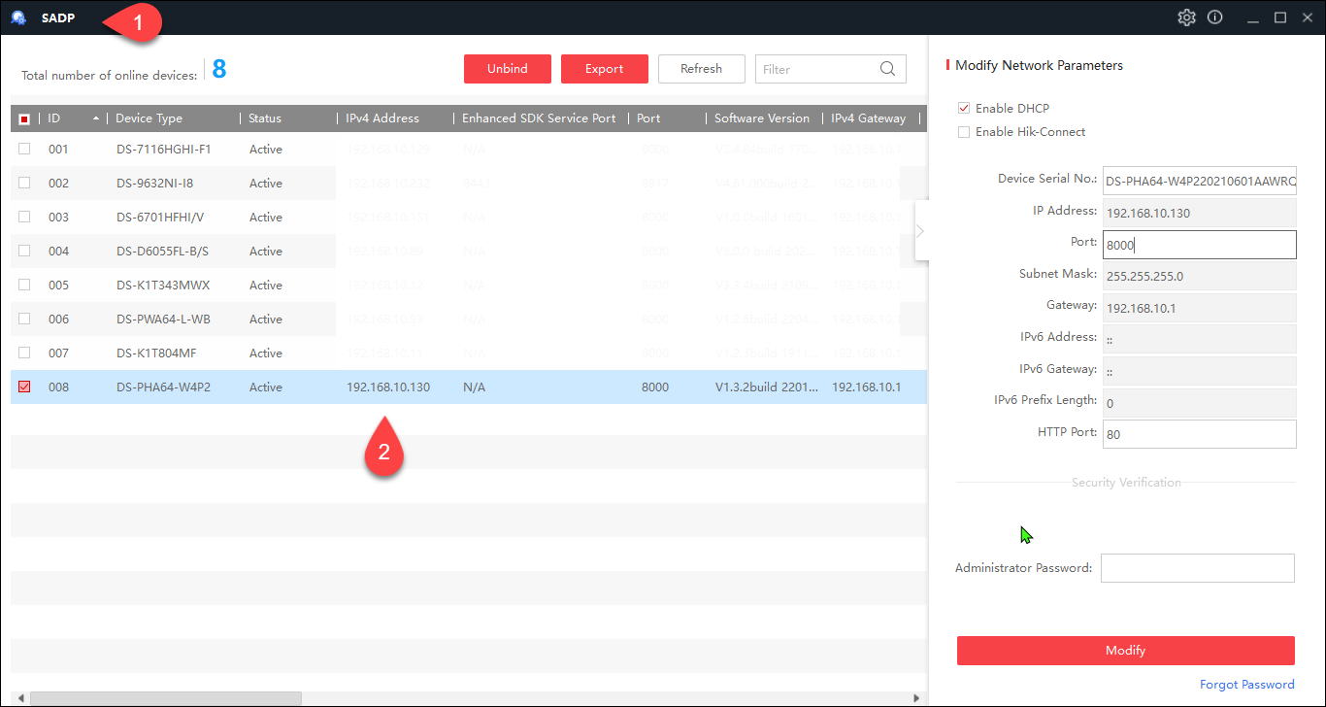Select the DS-PWA64-L-WB device row
Image resolution: width=1326 pixels, height=707 pixels.
tap(469, 319)
